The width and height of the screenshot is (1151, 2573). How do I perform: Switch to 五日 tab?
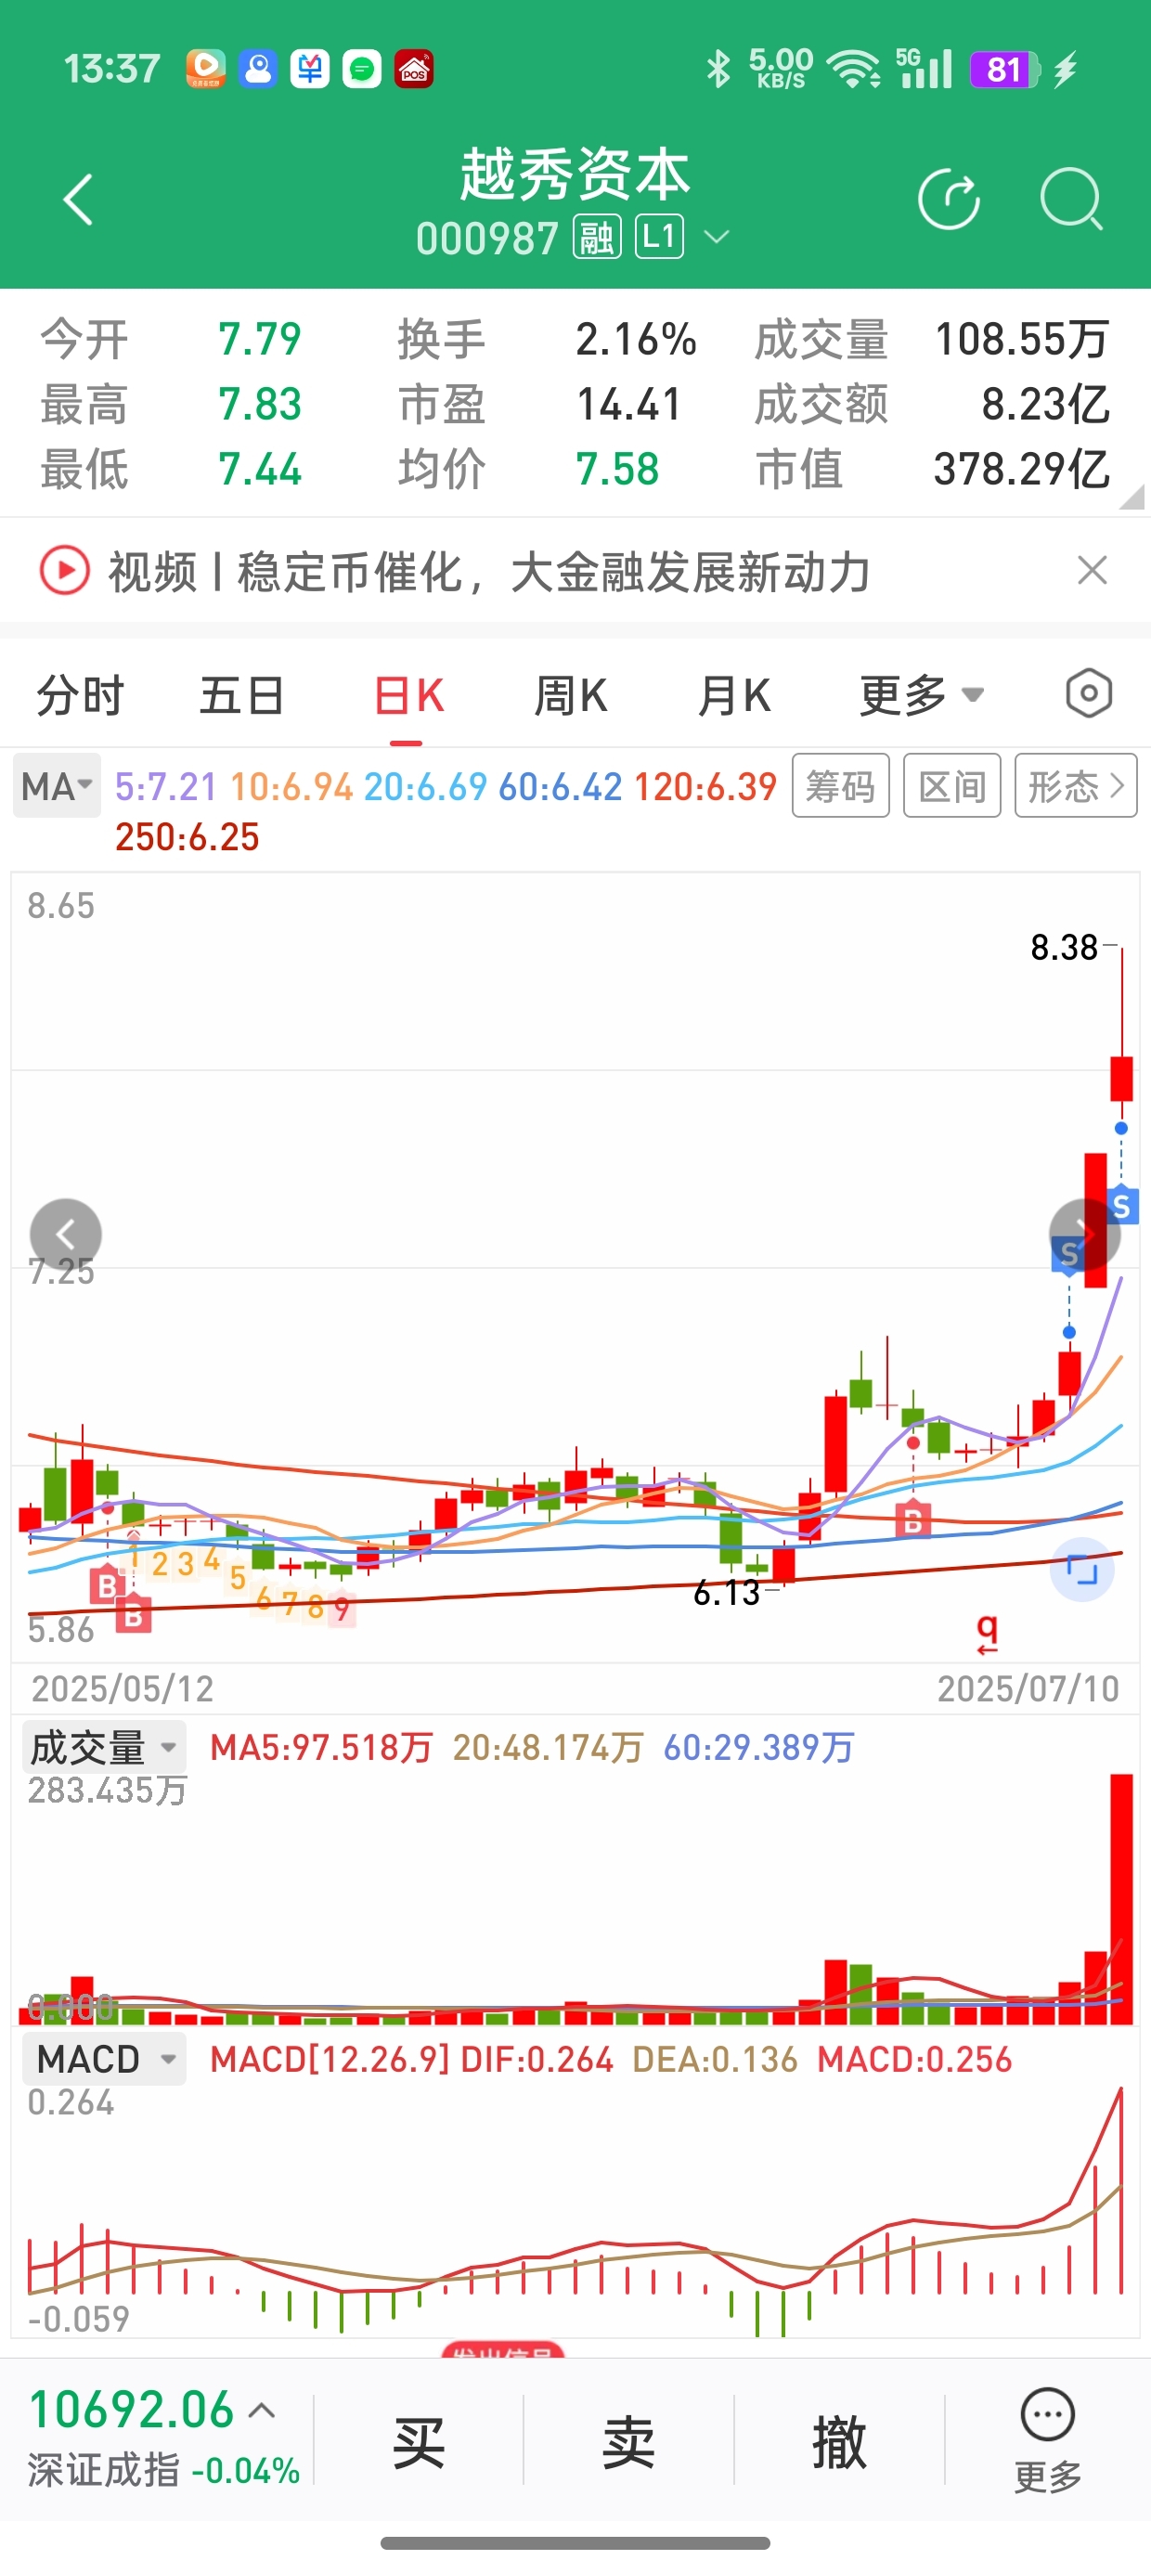pyautogui.click(x=241, y=695)
